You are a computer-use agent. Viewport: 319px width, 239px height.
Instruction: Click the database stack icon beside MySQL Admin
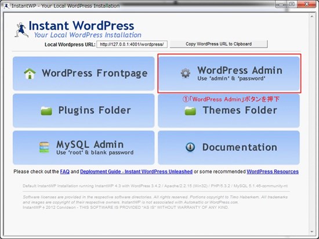[44, 147]
